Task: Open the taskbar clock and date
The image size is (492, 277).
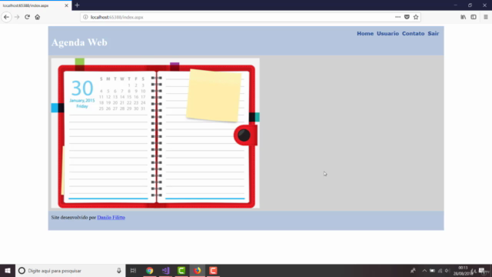Action: pyautogui.click(x=463, y=270)
